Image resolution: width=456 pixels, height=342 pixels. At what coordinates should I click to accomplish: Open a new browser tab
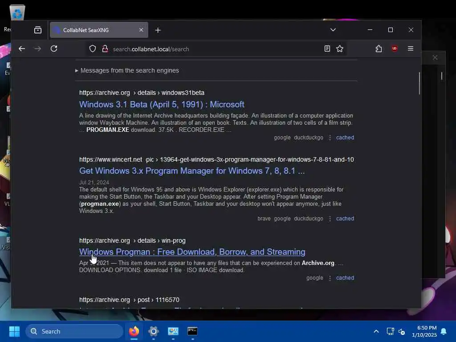click(158, 30)
